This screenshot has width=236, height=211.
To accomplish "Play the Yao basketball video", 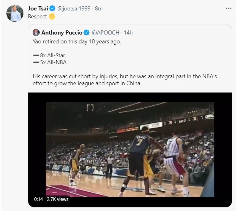I will (130, 150).
